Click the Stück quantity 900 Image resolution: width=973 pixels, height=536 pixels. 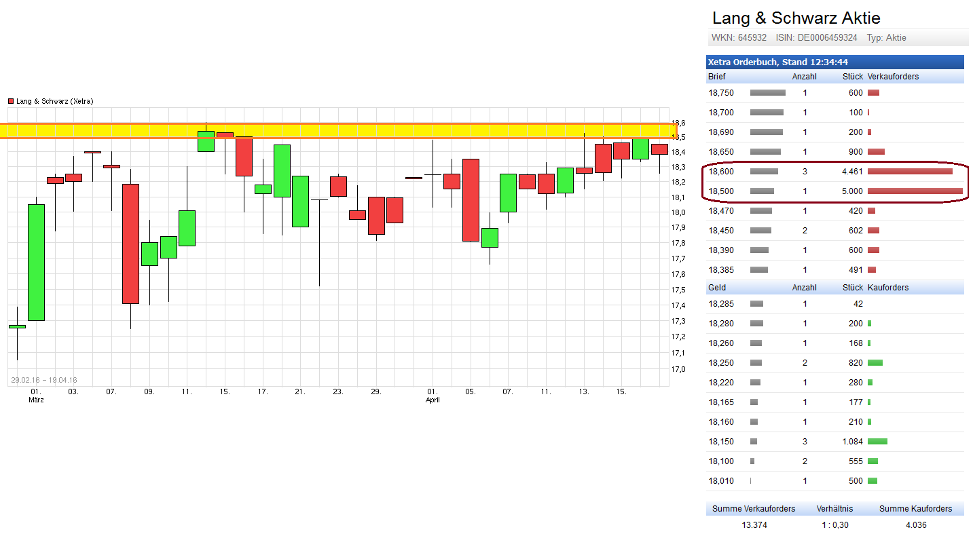coord(856,152)
